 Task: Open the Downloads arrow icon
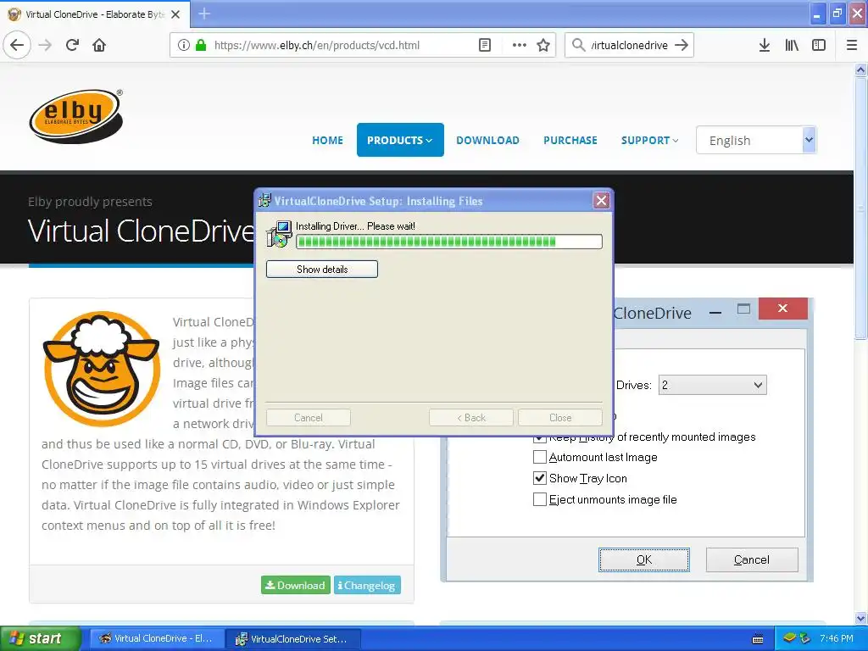tap(765, 45)
